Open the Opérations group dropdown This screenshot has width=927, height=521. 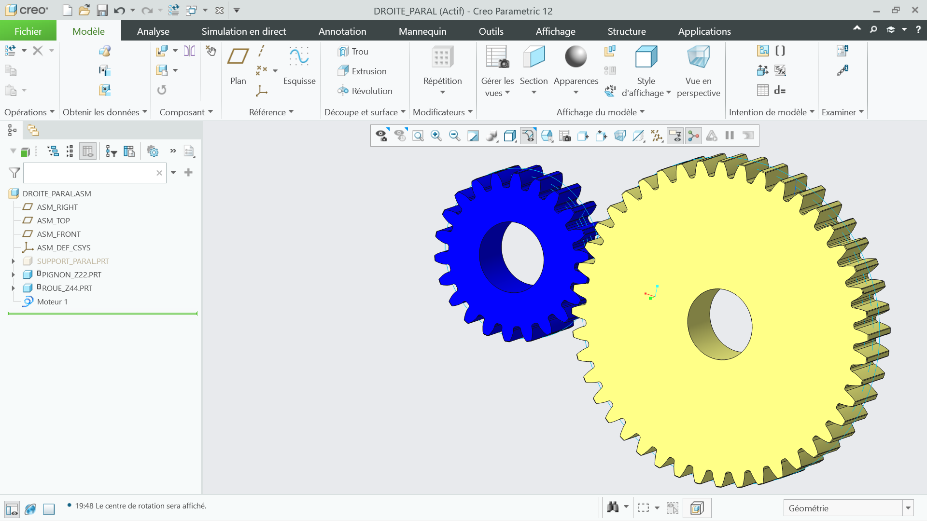point(29,112)
